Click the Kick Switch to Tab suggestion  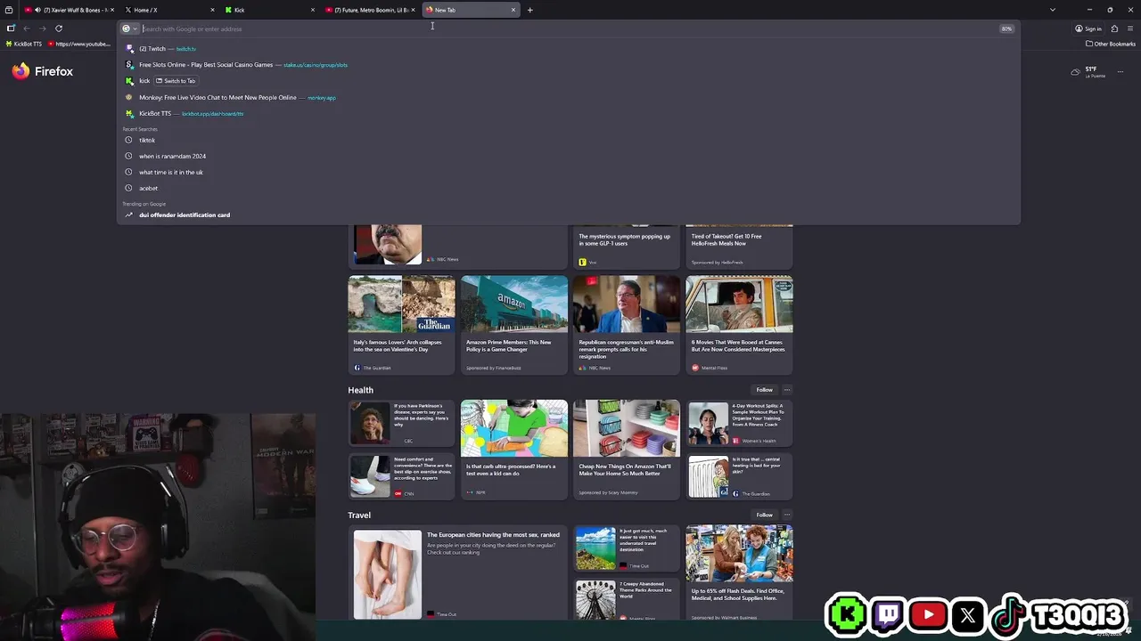tap(569, 81)
